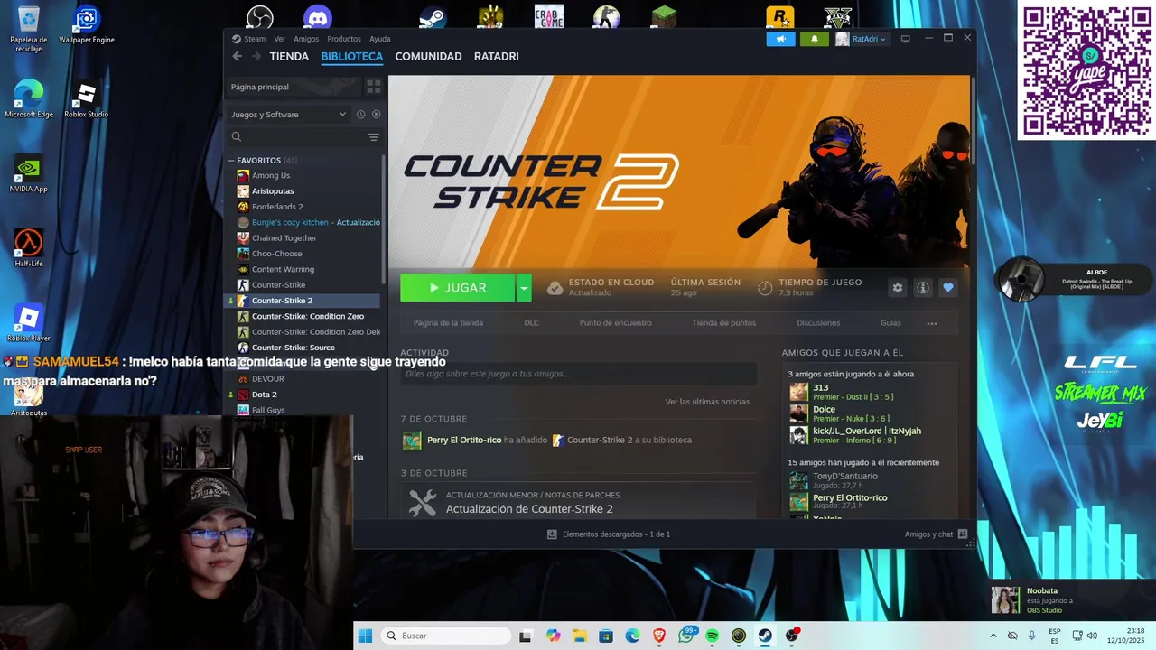1156x650 pixels.
Task: Click the green JUGAR play button
Action: point(457,288)
